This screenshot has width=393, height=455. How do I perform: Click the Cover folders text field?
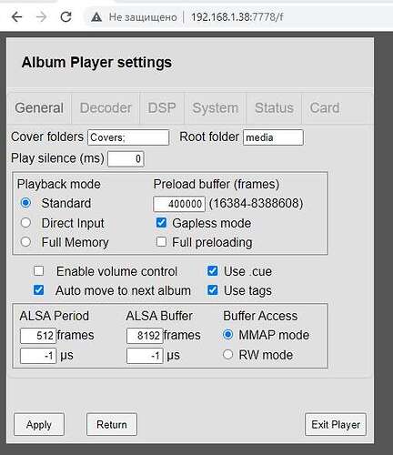pyautogui.click(x=128, y=137)
